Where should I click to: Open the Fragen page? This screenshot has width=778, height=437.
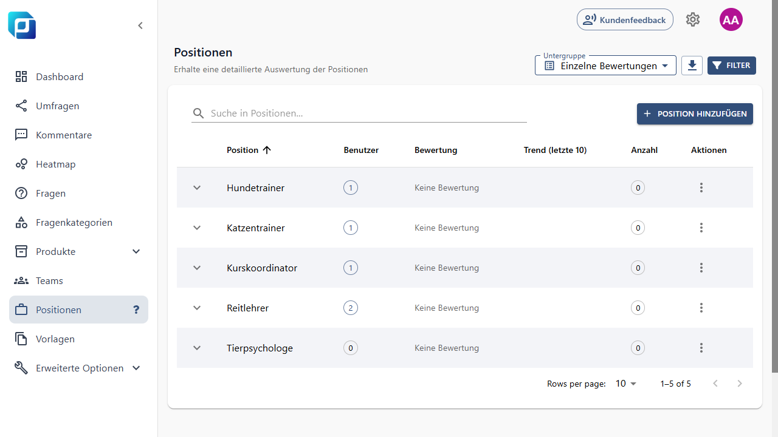[78, 193]
